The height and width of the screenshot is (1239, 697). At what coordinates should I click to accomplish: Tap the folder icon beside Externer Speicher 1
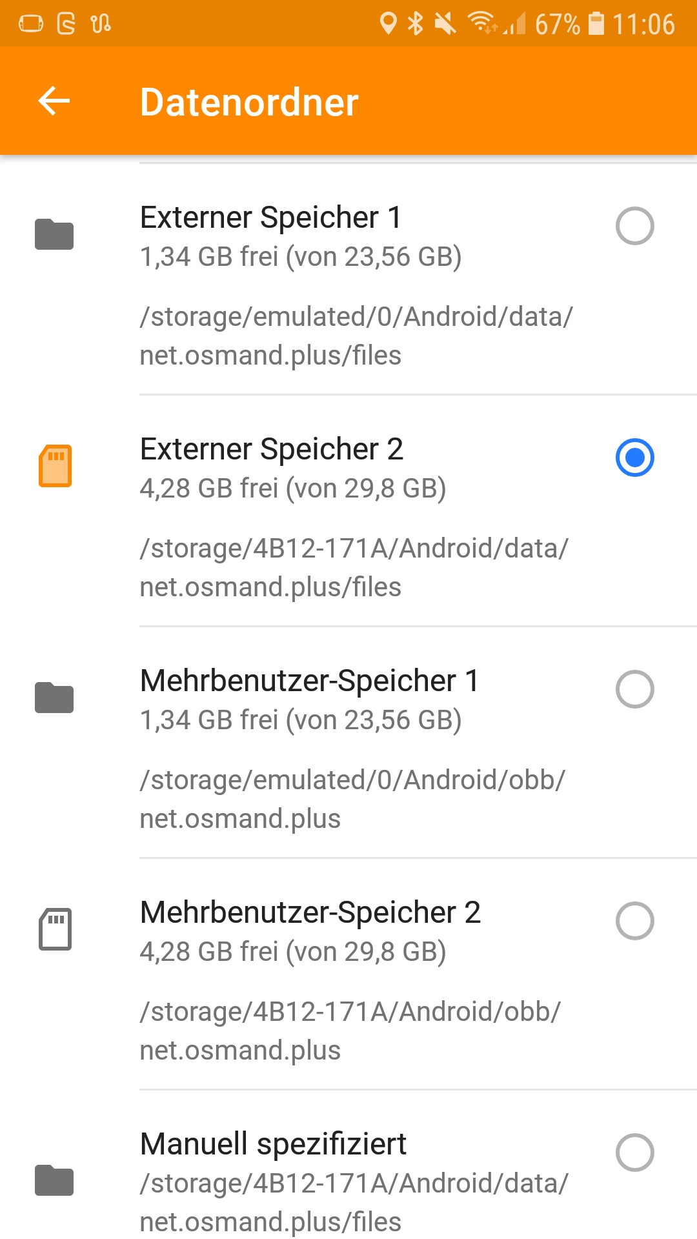54,234
